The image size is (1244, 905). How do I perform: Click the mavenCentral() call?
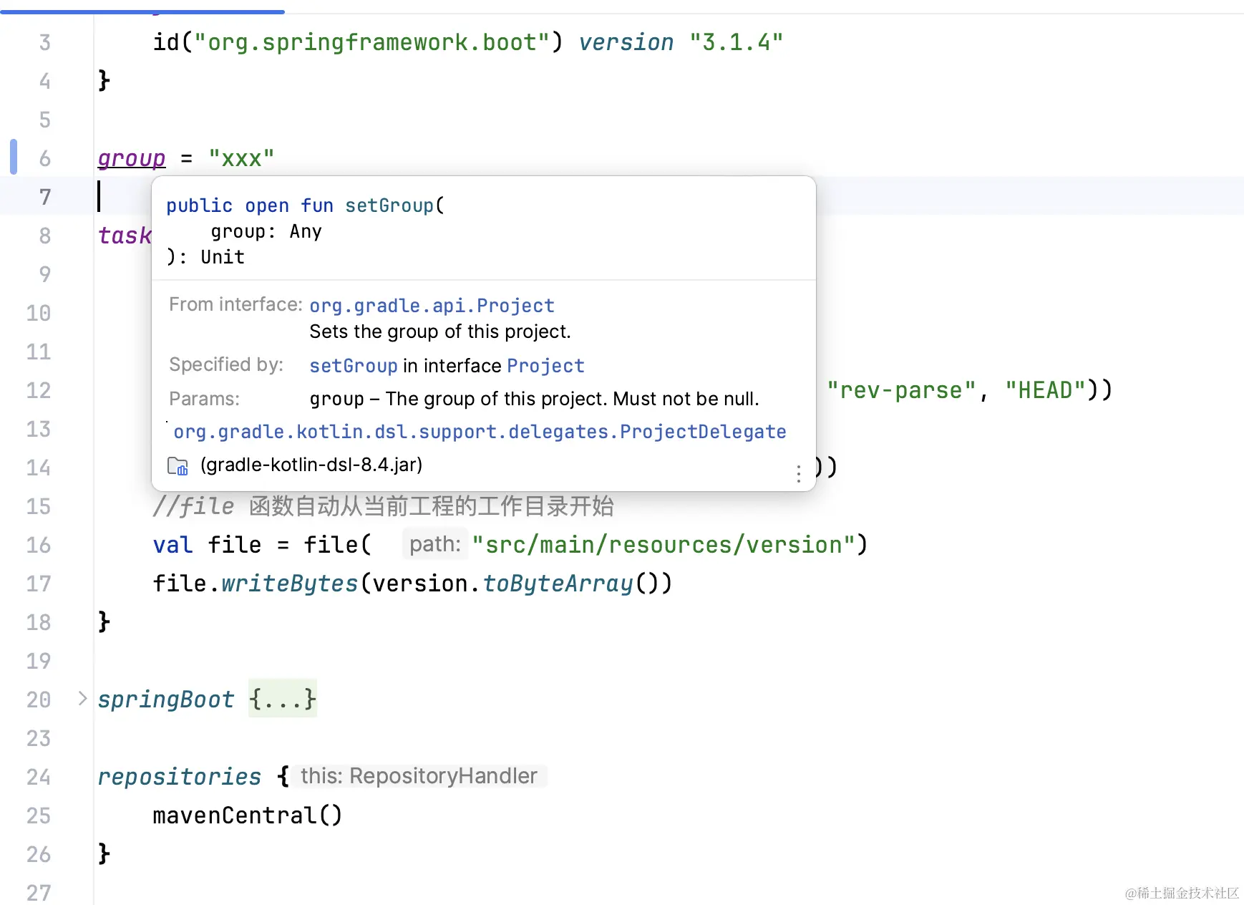pyautogui.click(x=248, y=816)
